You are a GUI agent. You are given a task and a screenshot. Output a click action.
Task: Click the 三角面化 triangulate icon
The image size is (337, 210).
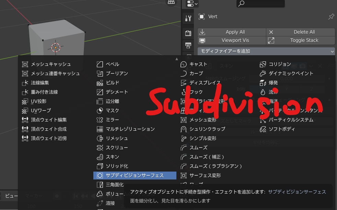point(100,185)
